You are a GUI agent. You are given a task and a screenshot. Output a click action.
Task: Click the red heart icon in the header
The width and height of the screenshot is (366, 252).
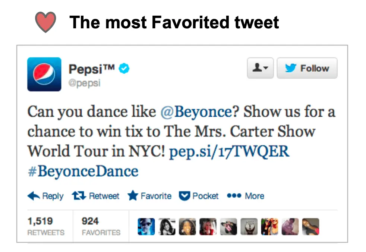pyautogui.click(x=45, y=22)
